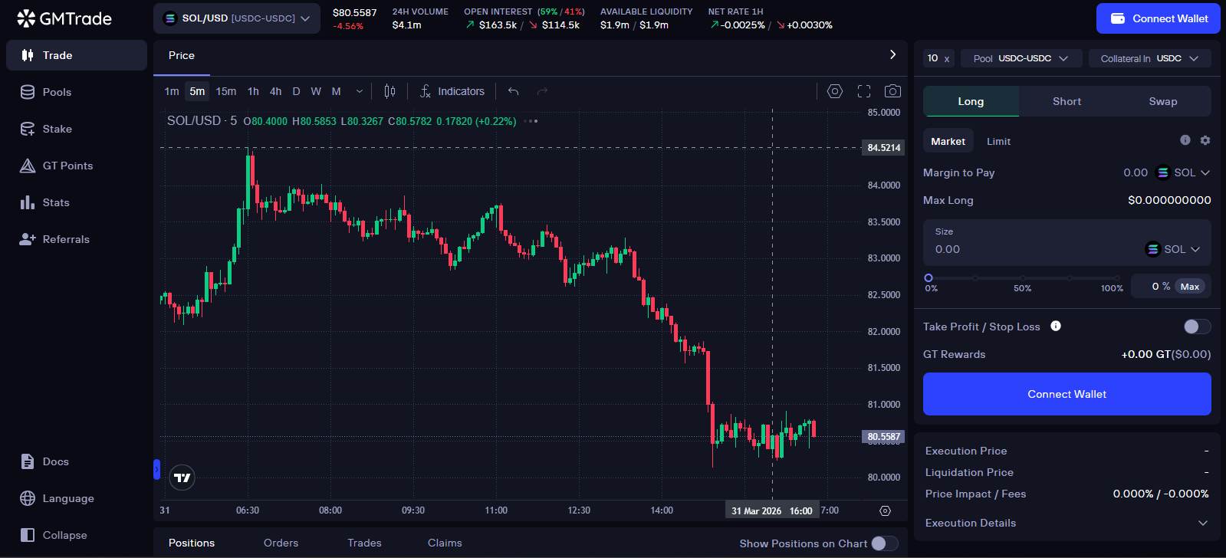Open the chart candle style selector
This screenshot has width=1226, height=558.
[x=389, y=91]
